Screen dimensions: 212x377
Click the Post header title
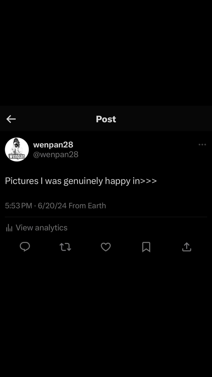(106, 119)
